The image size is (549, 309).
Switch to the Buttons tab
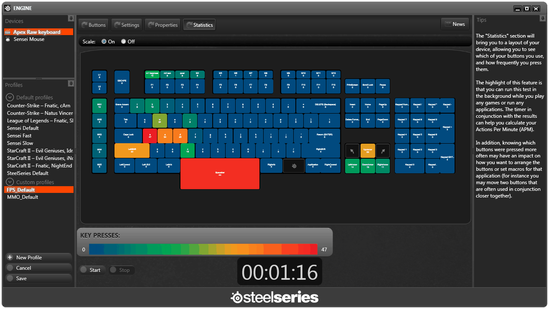click(94, 25)
